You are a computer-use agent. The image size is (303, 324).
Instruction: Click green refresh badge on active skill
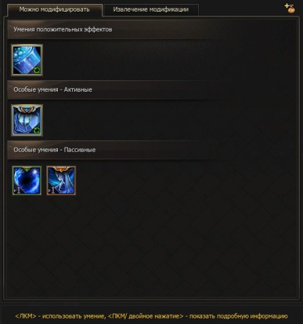coord(37,131)
